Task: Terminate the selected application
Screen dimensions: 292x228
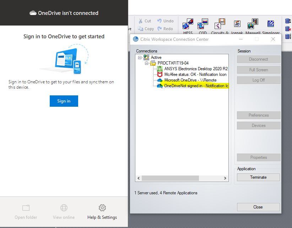Action: point(258,177)
